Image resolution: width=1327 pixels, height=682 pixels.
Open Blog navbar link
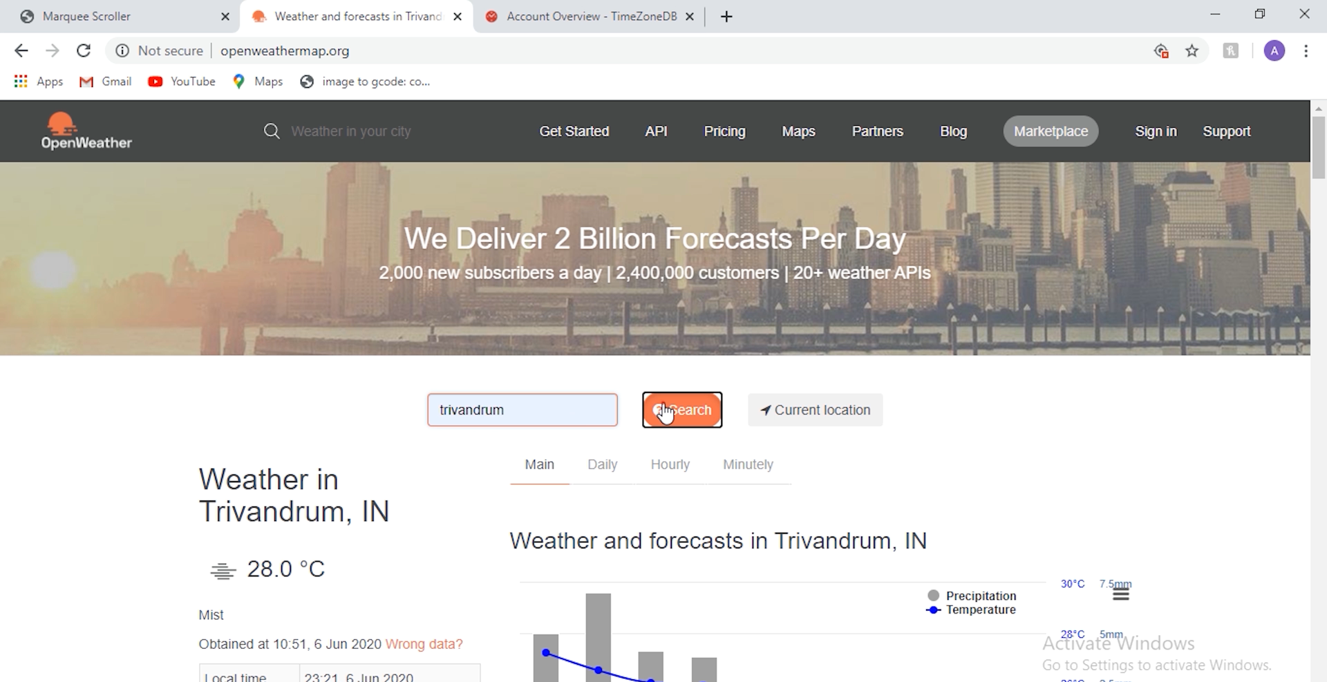(953, 131)
